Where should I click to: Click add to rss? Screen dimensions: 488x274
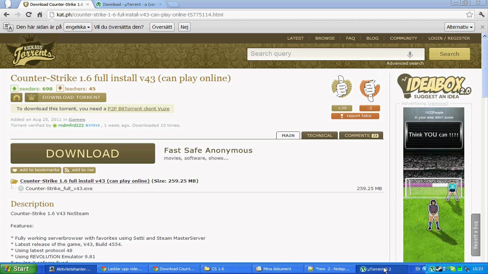(x=79, y=170)
